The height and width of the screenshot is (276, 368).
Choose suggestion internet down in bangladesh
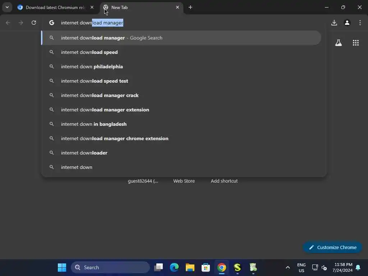181,124
